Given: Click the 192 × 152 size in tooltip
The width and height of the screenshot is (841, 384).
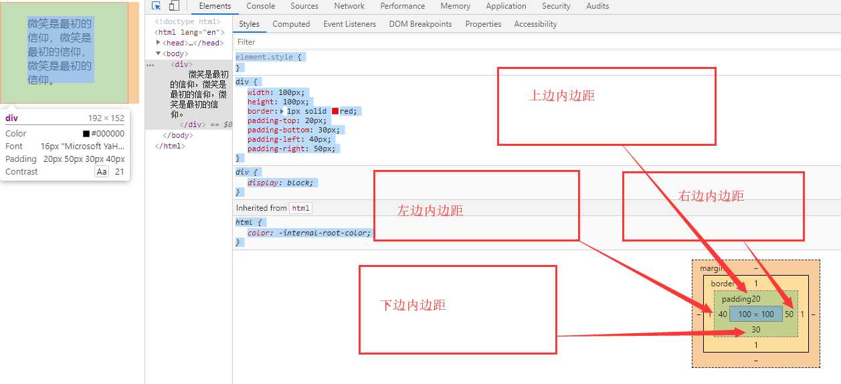Looking at the screenshot, I should [x=106, y=118].
